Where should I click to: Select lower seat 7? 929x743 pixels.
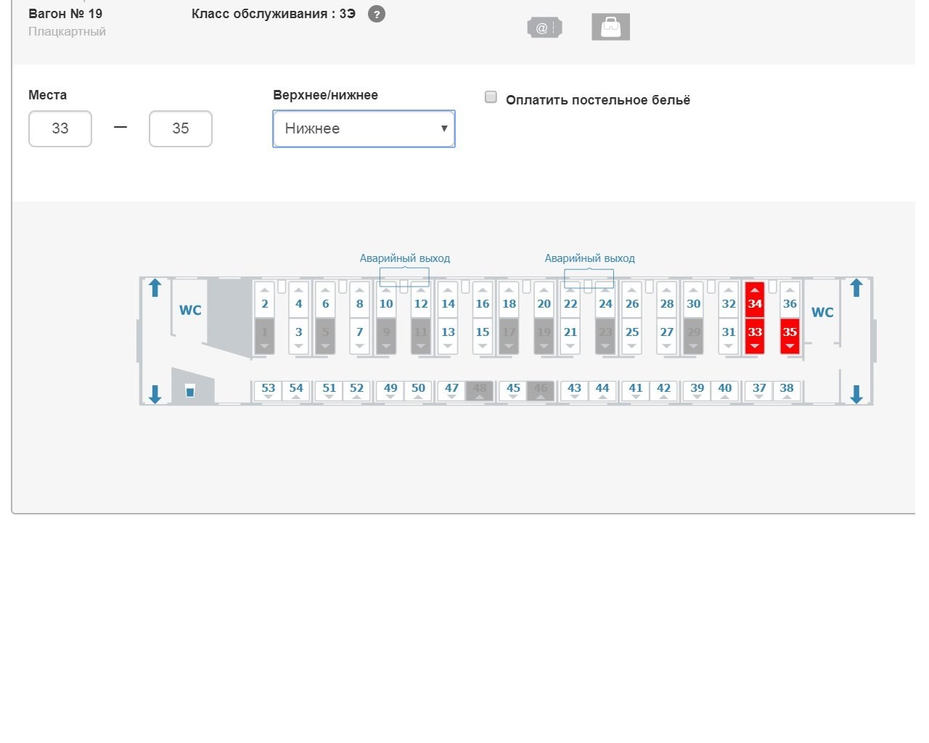tap(359, 335)
